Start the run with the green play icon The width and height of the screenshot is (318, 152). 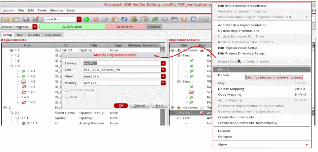tap(87, 19)
